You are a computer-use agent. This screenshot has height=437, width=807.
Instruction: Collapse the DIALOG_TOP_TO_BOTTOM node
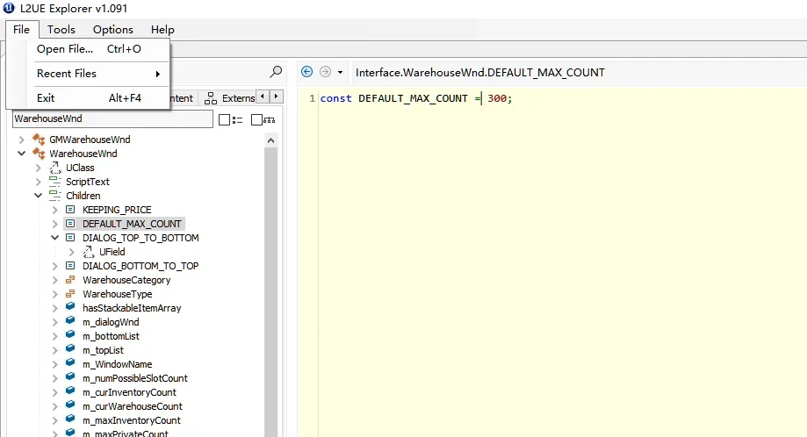(x=54, y=238)
